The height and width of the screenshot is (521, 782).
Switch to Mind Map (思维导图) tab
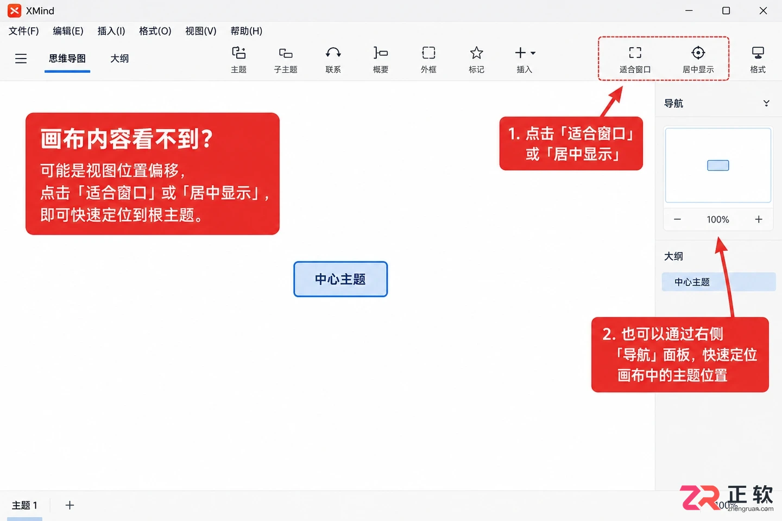click(x=67, y=59)
